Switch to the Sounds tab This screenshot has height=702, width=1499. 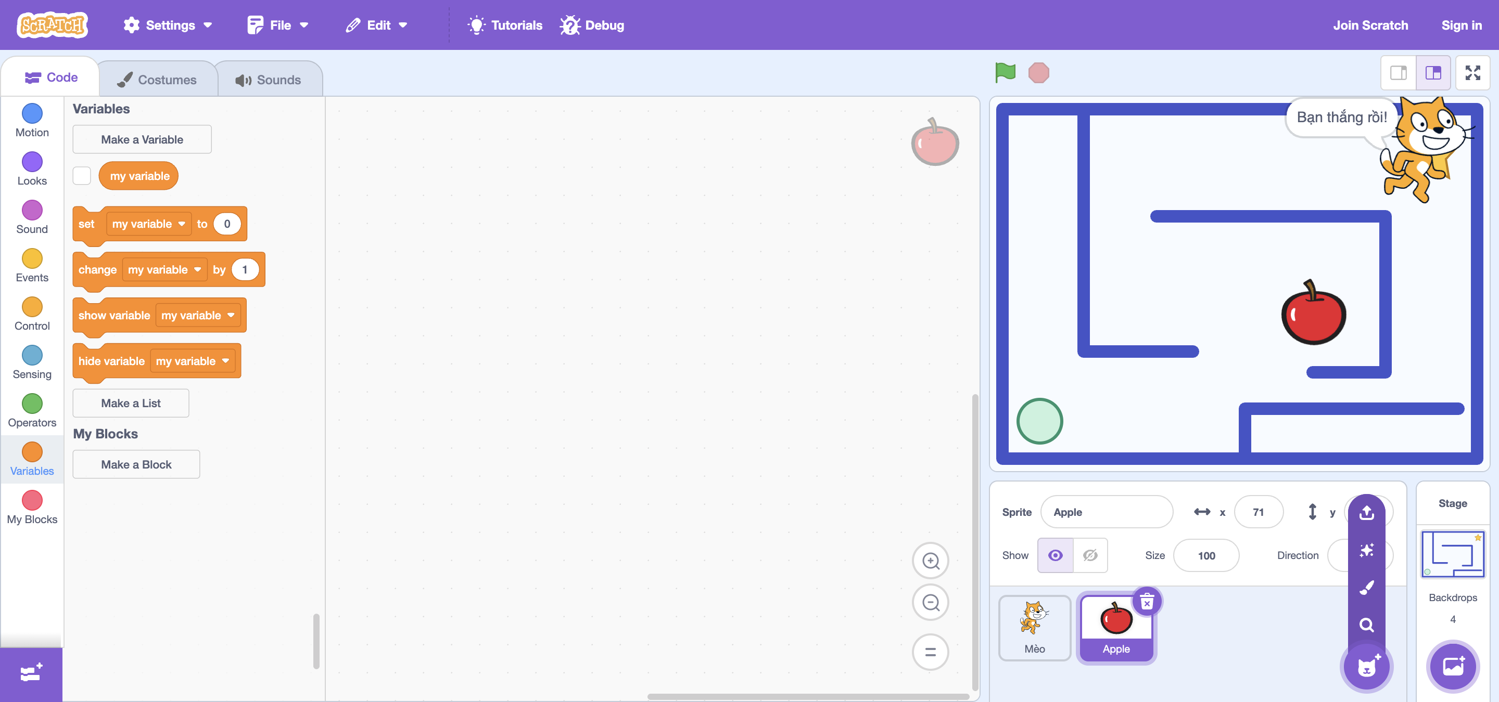(x=269, y=80)
